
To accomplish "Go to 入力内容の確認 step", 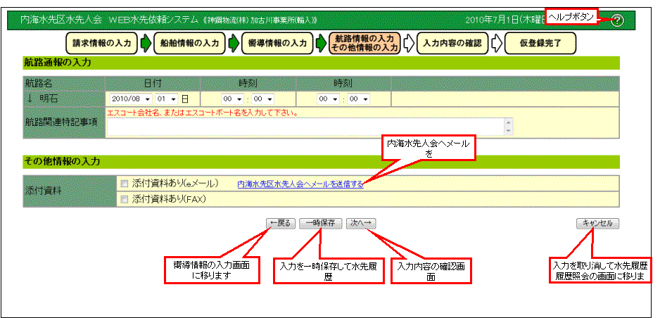I will point(453,44).
